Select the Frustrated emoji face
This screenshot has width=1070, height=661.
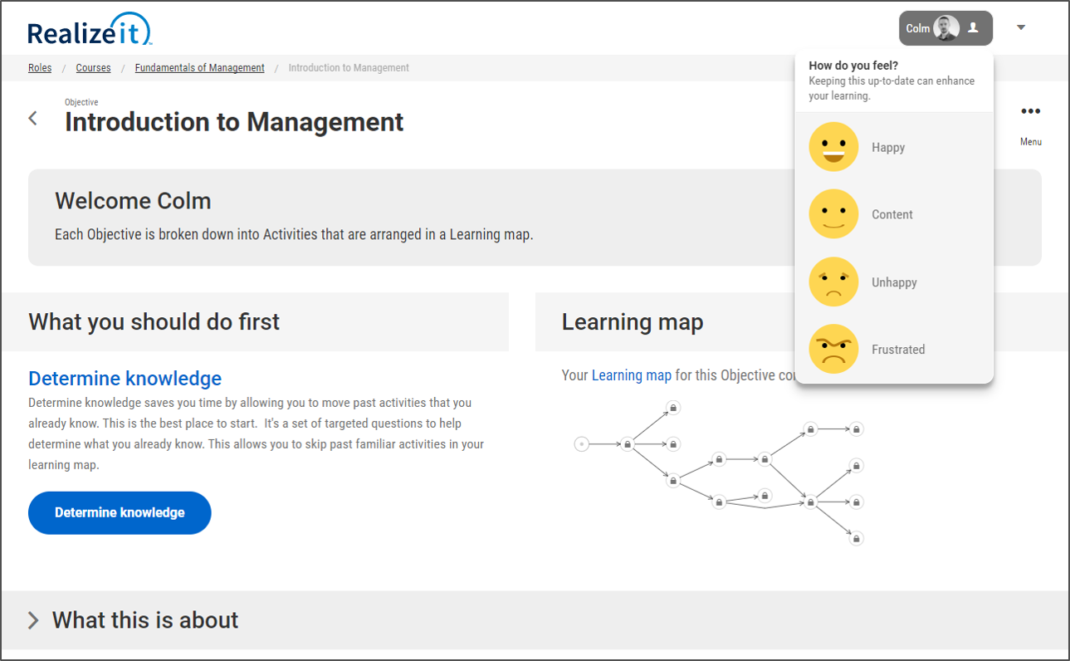(833, 350)
